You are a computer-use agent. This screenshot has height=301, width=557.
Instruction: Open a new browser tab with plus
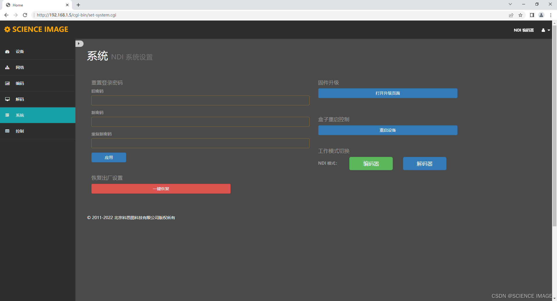[x=78, y=5]
